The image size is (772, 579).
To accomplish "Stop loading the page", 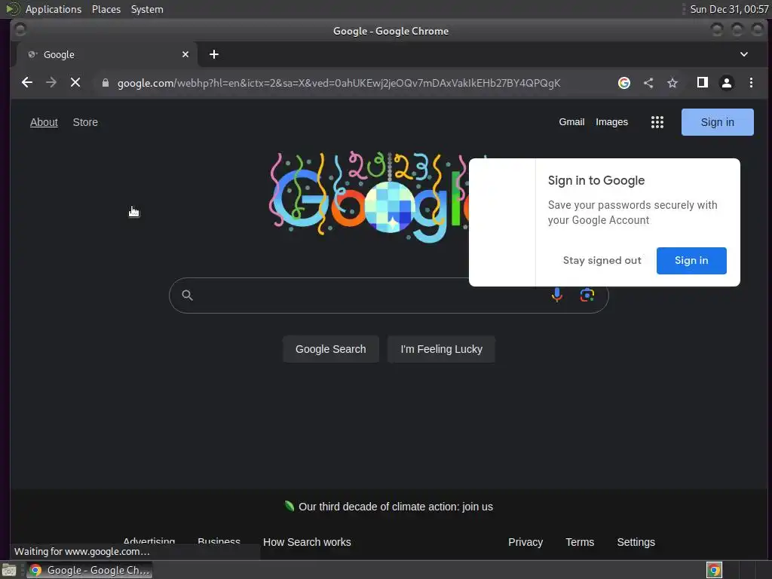I will coord(75,83).
